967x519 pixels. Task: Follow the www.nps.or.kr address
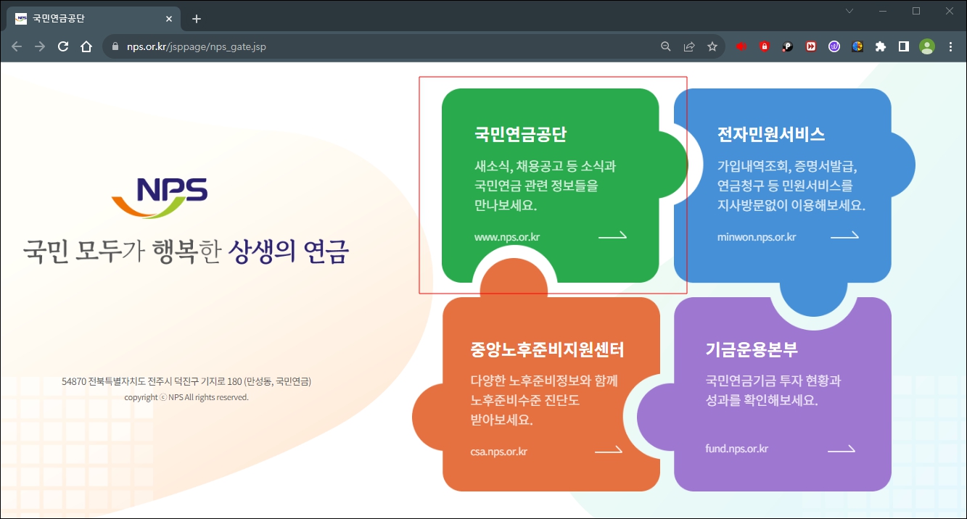click(x=507, y=237)
